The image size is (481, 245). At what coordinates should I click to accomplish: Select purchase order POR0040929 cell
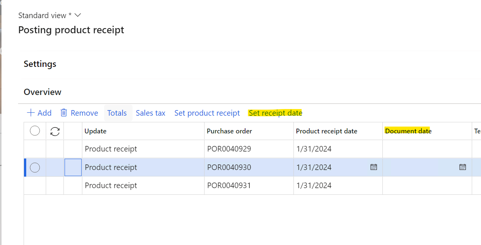point(229,149)
